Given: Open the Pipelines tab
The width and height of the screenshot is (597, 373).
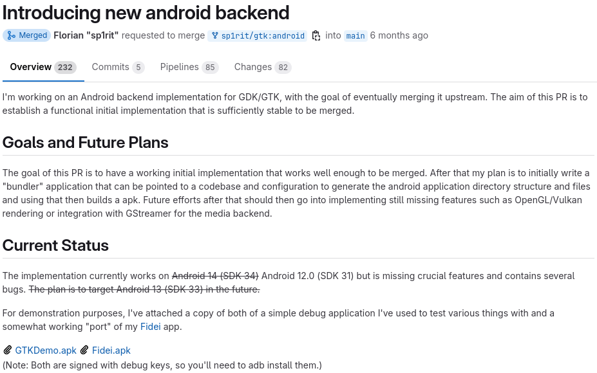Looking at the screenshot, I should [179, 67].
